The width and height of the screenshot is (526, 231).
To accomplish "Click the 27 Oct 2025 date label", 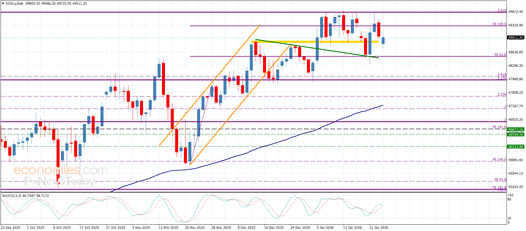I will 116,227.
